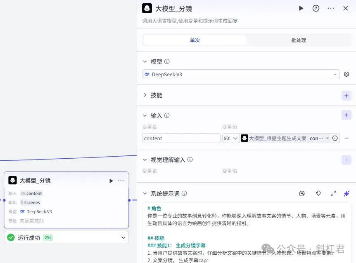Screen dimensions: 356x263
Task: Open ellipsis menu on canvas 大模型_分镜 node
Action: coord(121,181)
